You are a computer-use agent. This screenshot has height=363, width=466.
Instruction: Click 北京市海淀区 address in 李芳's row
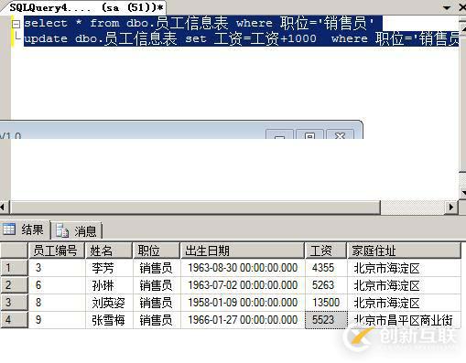click(404, 268)
